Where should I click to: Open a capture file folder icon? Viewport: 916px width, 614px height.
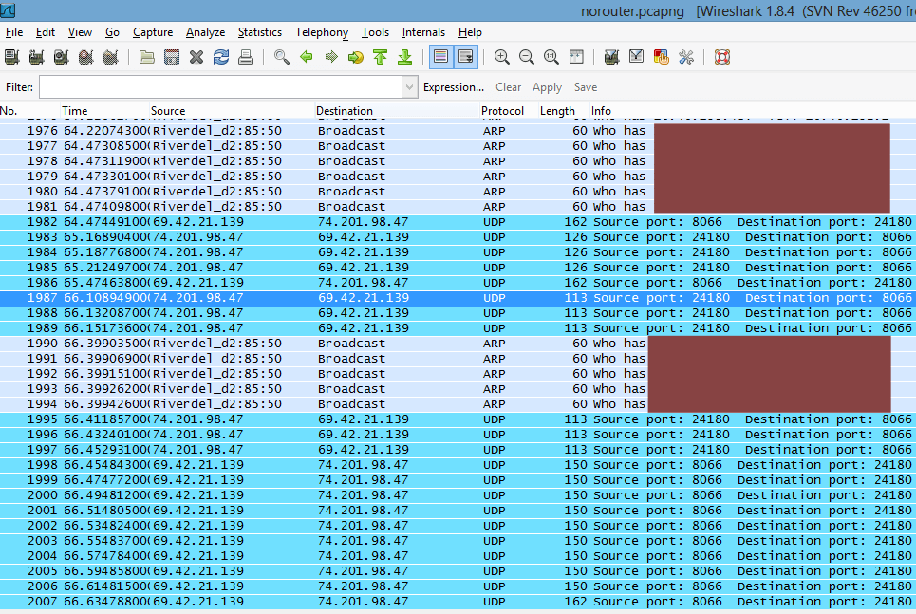pyautogui.click(x=146, y=57)
